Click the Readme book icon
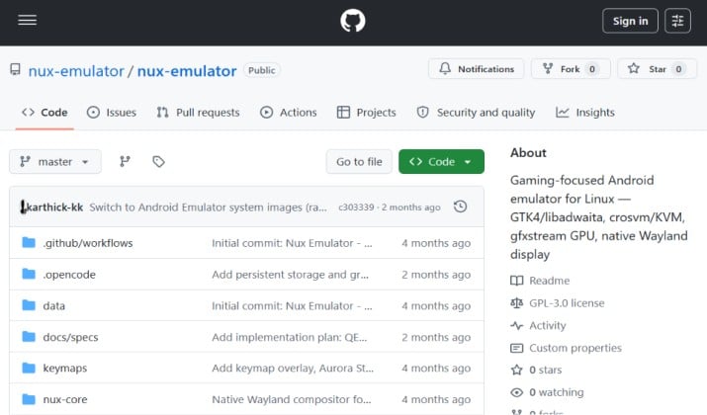Viewport: 707px width, 415px height. tap(517, 281)
